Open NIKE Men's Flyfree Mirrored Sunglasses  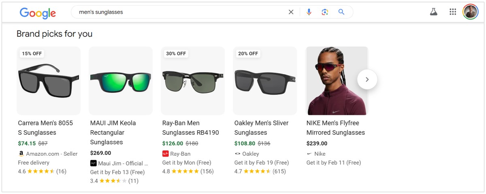(335, 127)
